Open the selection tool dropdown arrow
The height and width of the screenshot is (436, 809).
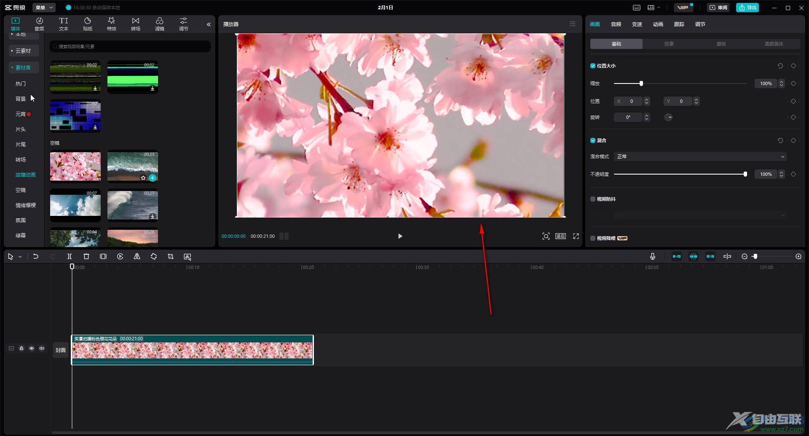pos(20,256)
